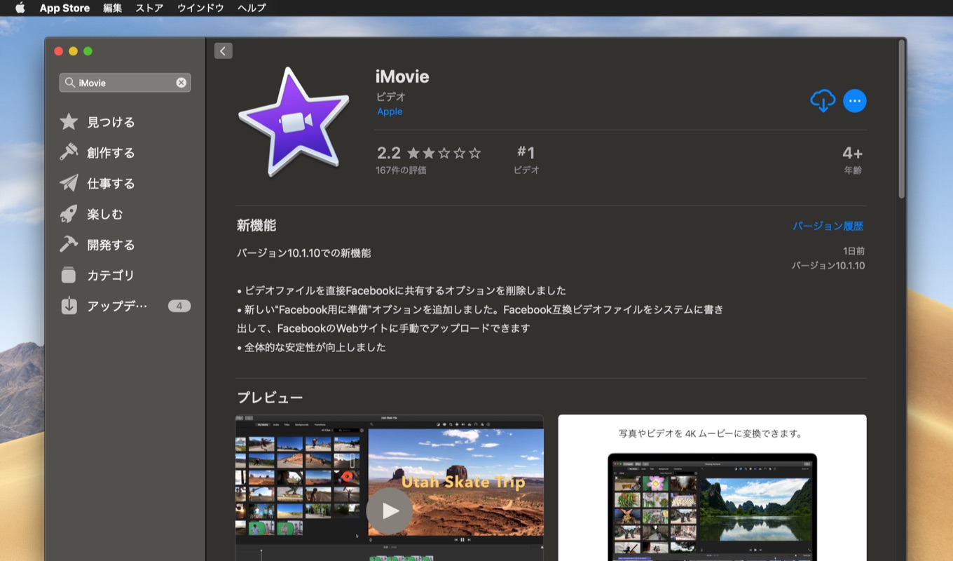This screenshot has height=561, width=953.
Task: Open the 編集 menu
Action: point(112,8)
